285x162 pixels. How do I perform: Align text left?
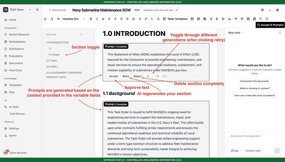[109, 19]
